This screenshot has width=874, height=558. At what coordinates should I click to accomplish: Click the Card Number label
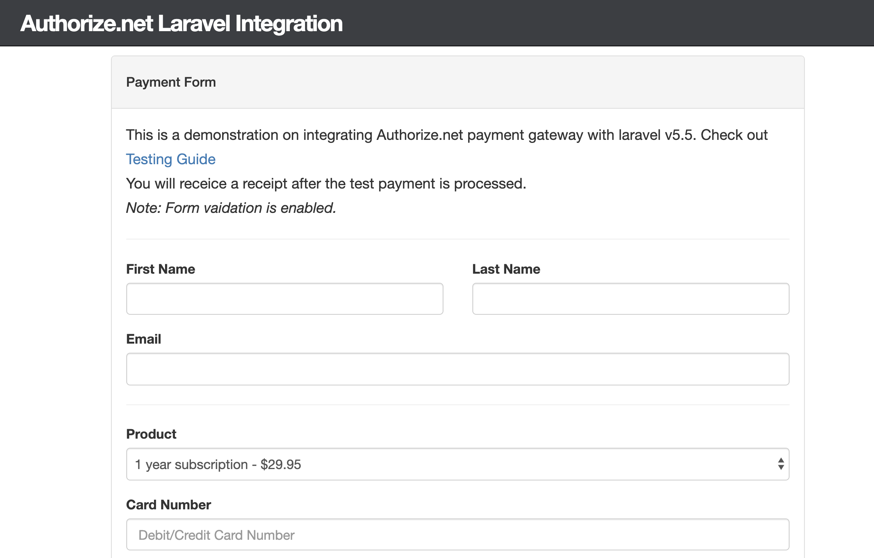[168, 504]
